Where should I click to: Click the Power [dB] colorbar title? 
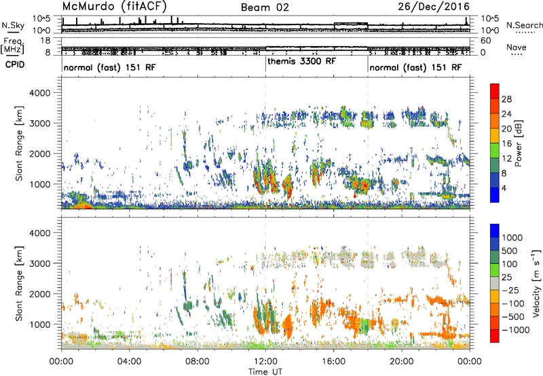coord(519,143)
